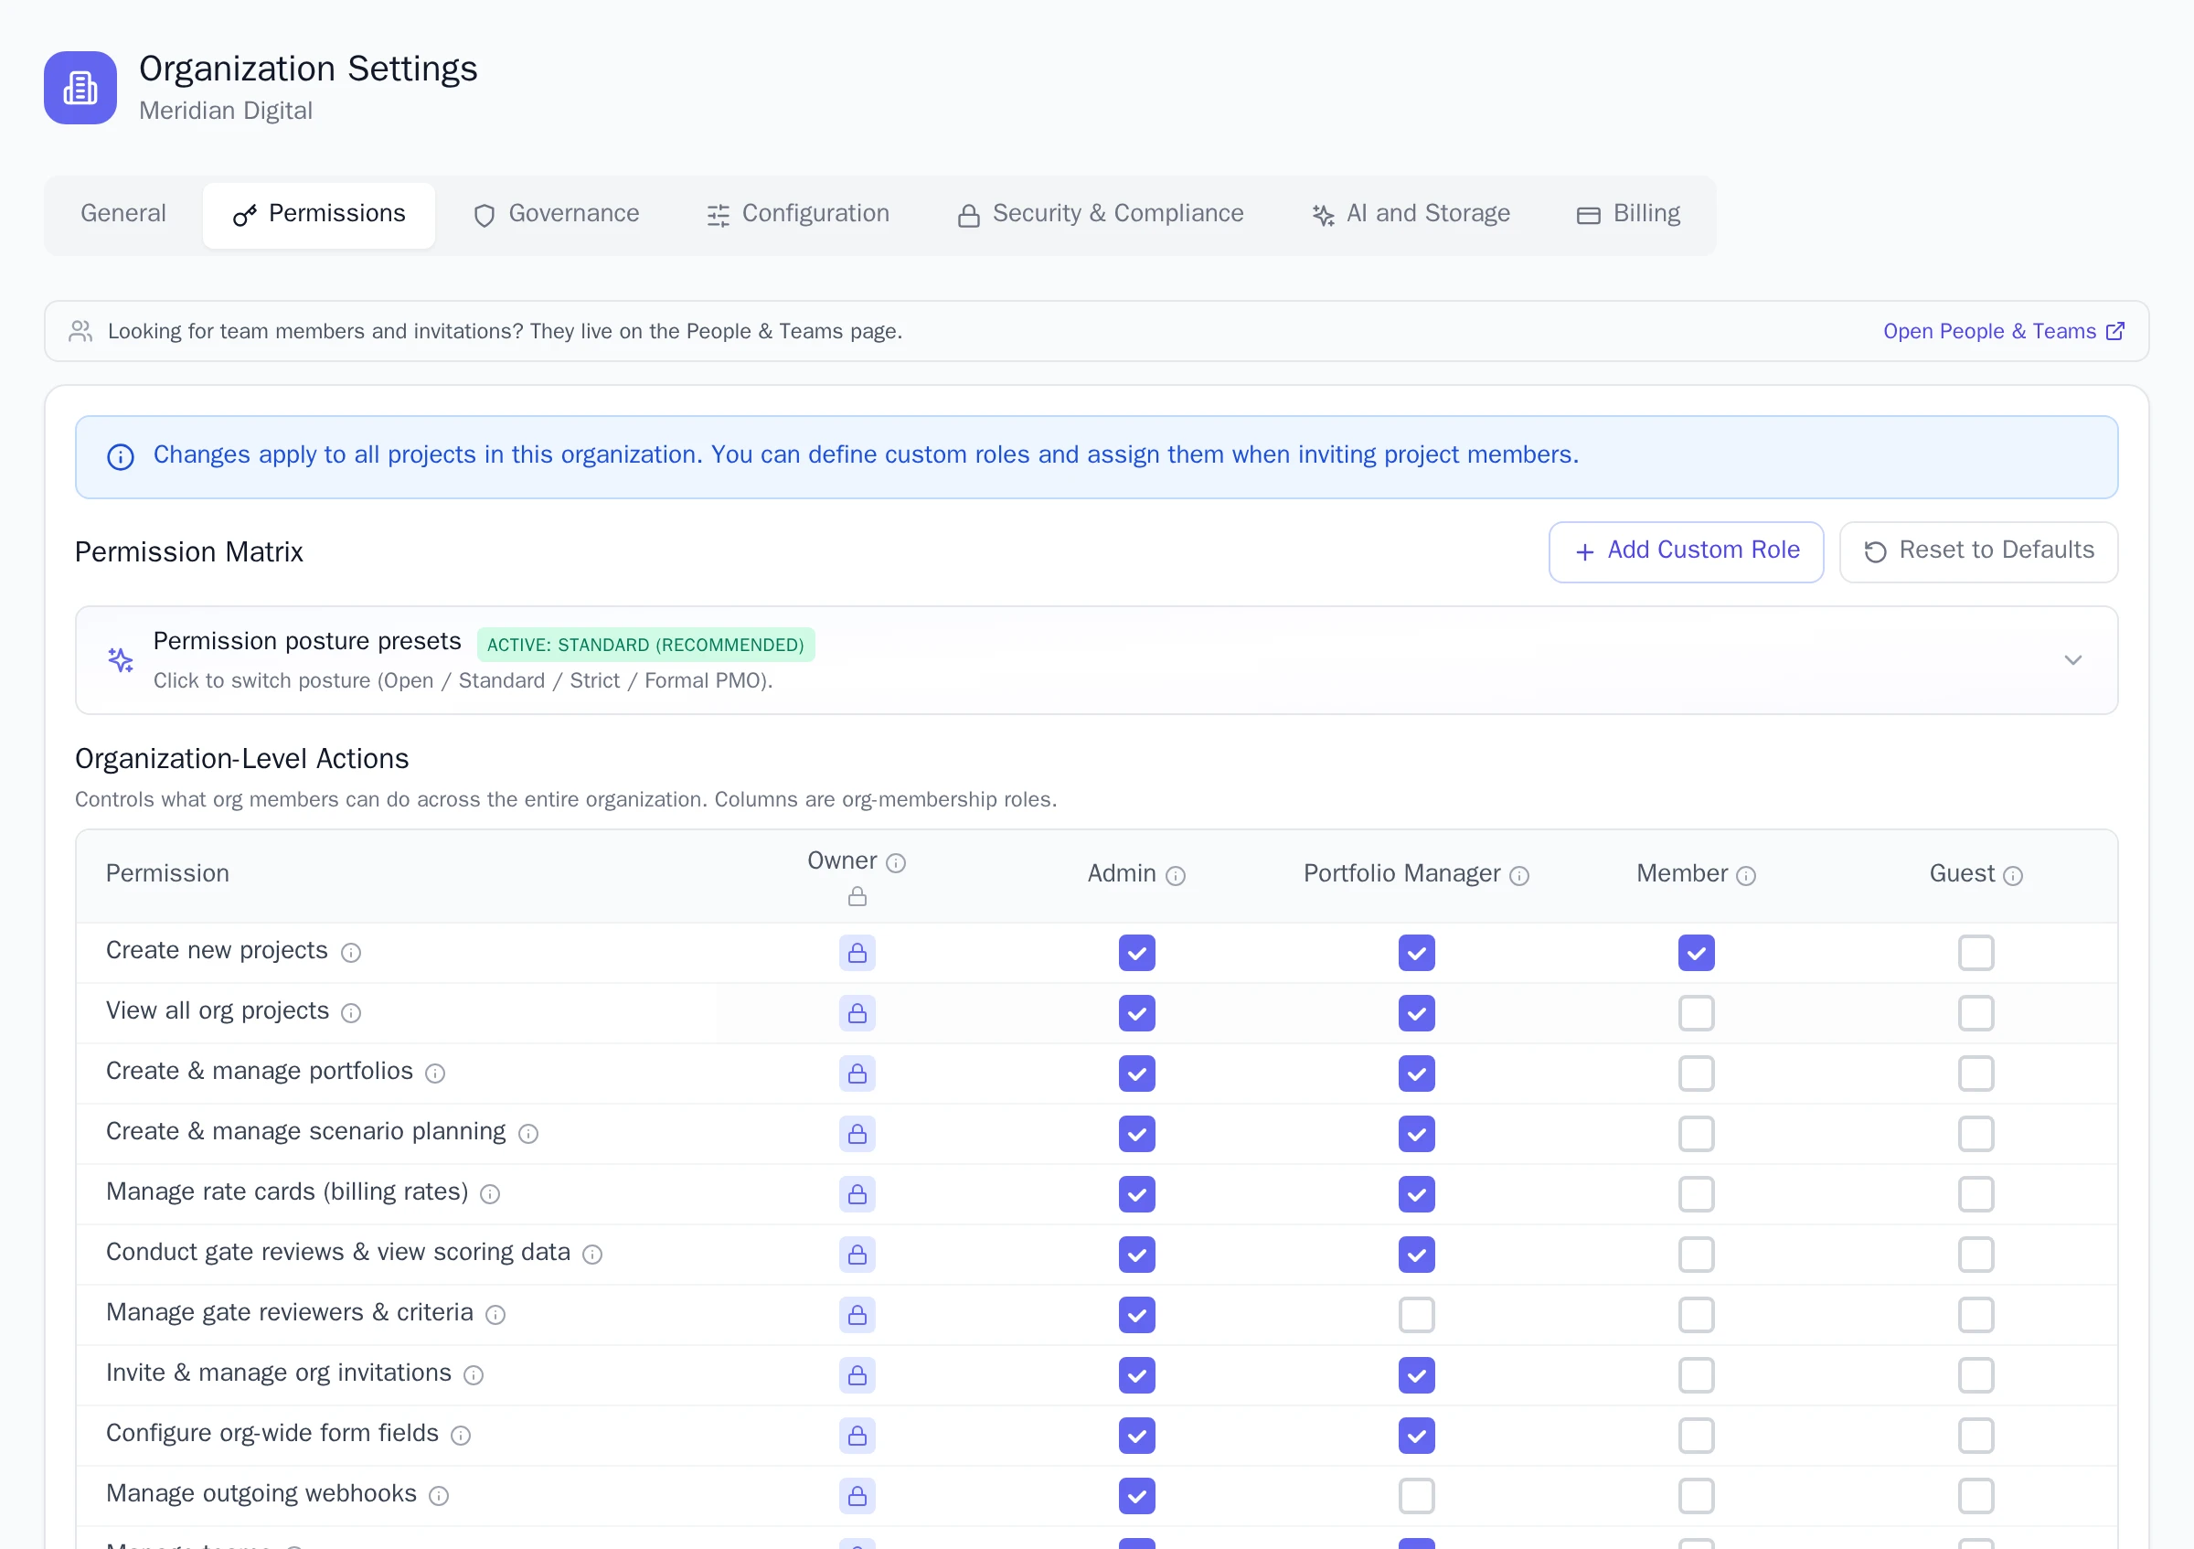
Task: Click info icon next to Manage outgoing webhooks
Action: pyautogui.click(x=439, y=1494)
